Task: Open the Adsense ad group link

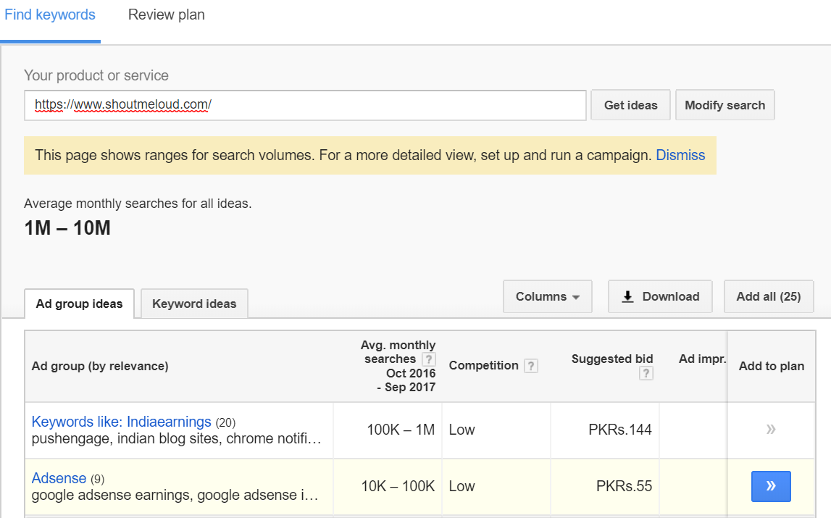Action: coord(59,478)
